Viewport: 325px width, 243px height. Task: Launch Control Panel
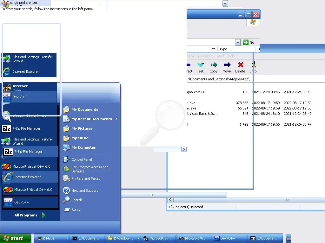tap(82, 159)
